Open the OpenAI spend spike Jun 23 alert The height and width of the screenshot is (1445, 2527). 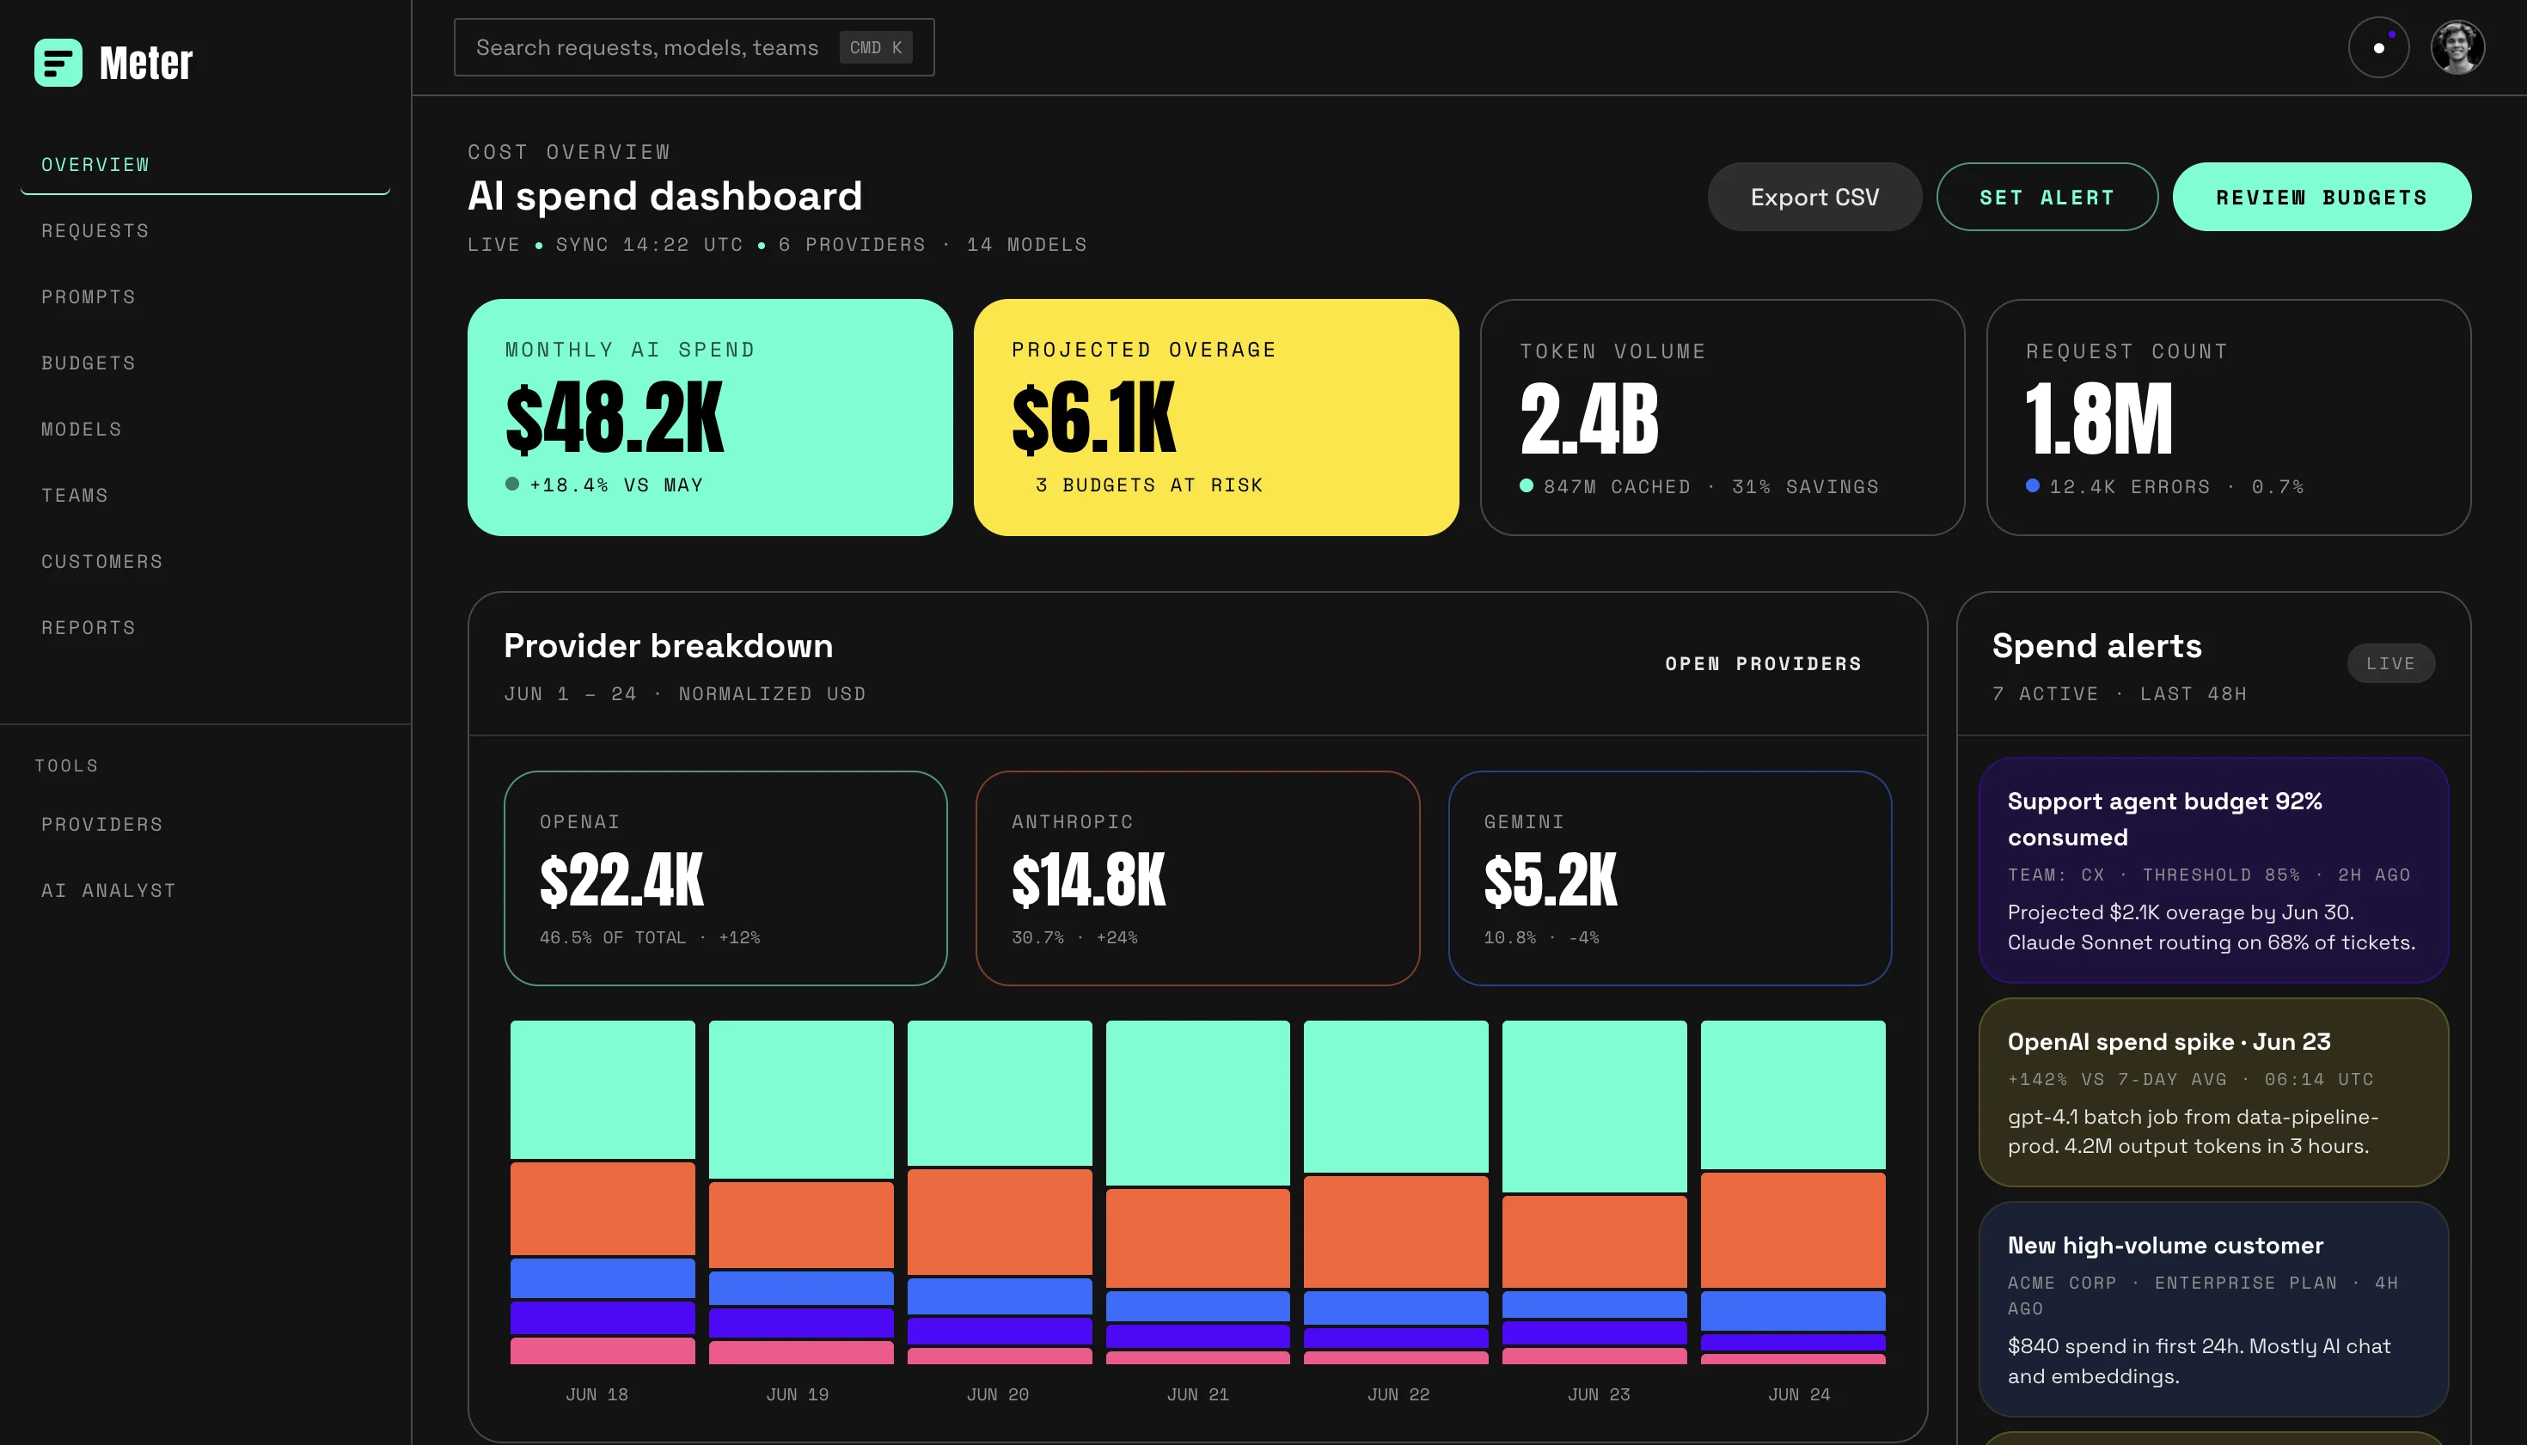point(2213,1093)
